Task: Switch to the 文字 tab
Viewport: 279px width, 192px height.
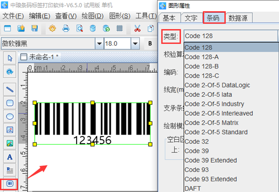Action: click(x=191, y=18)
